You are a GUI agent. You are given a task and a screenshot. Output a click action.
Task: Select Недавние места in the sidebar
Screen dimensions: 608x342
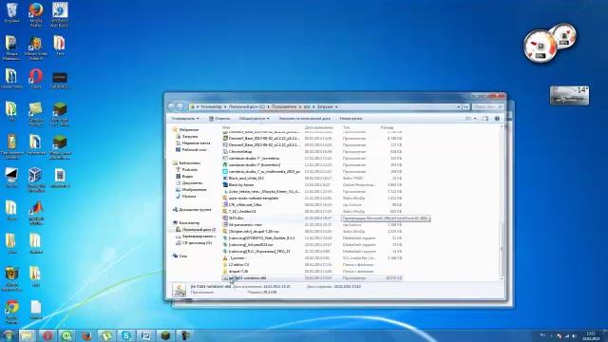point(193,143)
